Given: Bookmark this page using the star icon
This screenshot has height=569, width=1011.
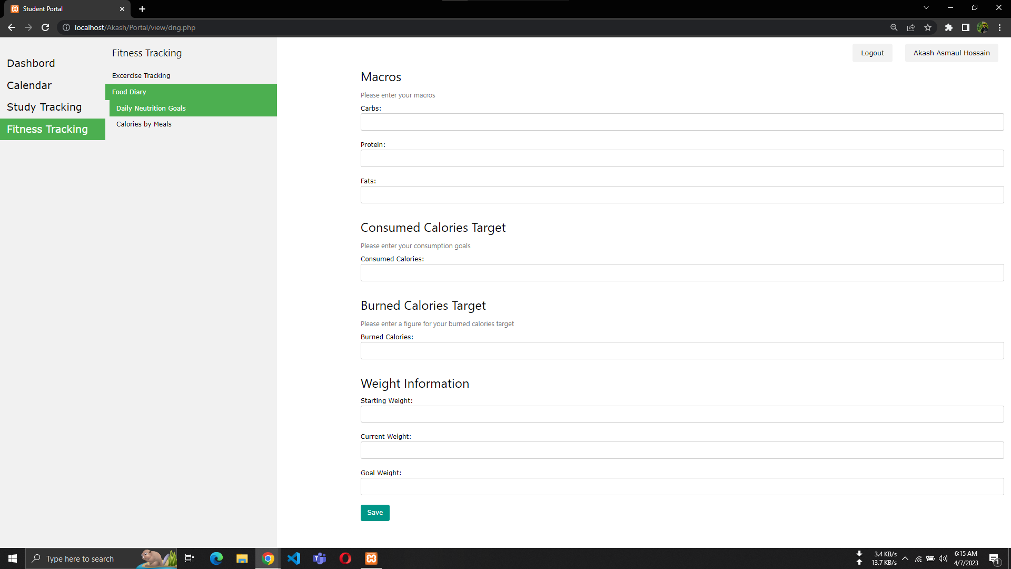Looking at the screenshot, I should coord(928,27).
